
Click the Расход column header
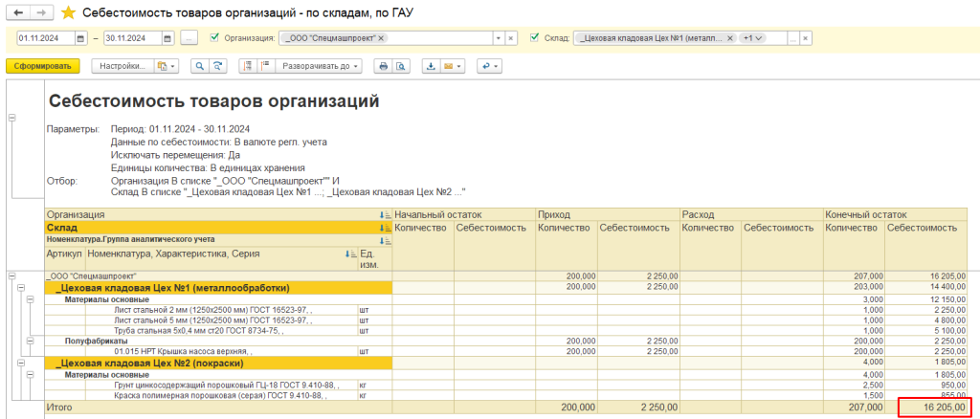[x=751, y=214]
